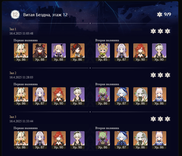Click the first star of Зал 1

pyautogui.click(x=153, y=31)
